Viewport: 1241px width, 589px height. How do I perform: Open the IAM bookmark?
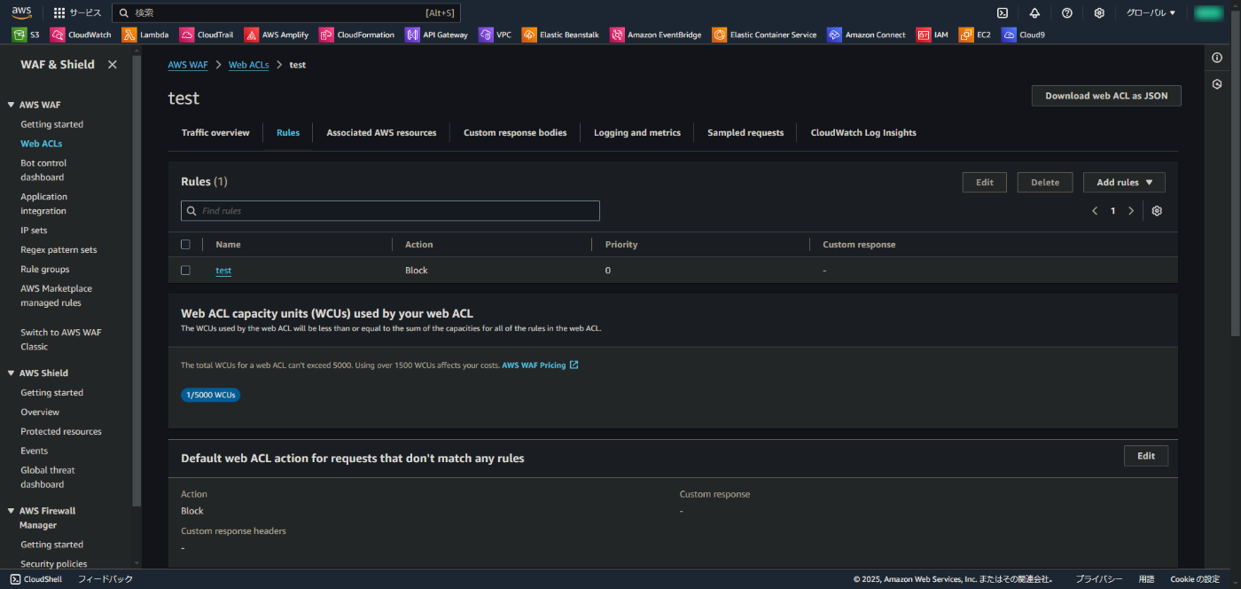(933, 35)
